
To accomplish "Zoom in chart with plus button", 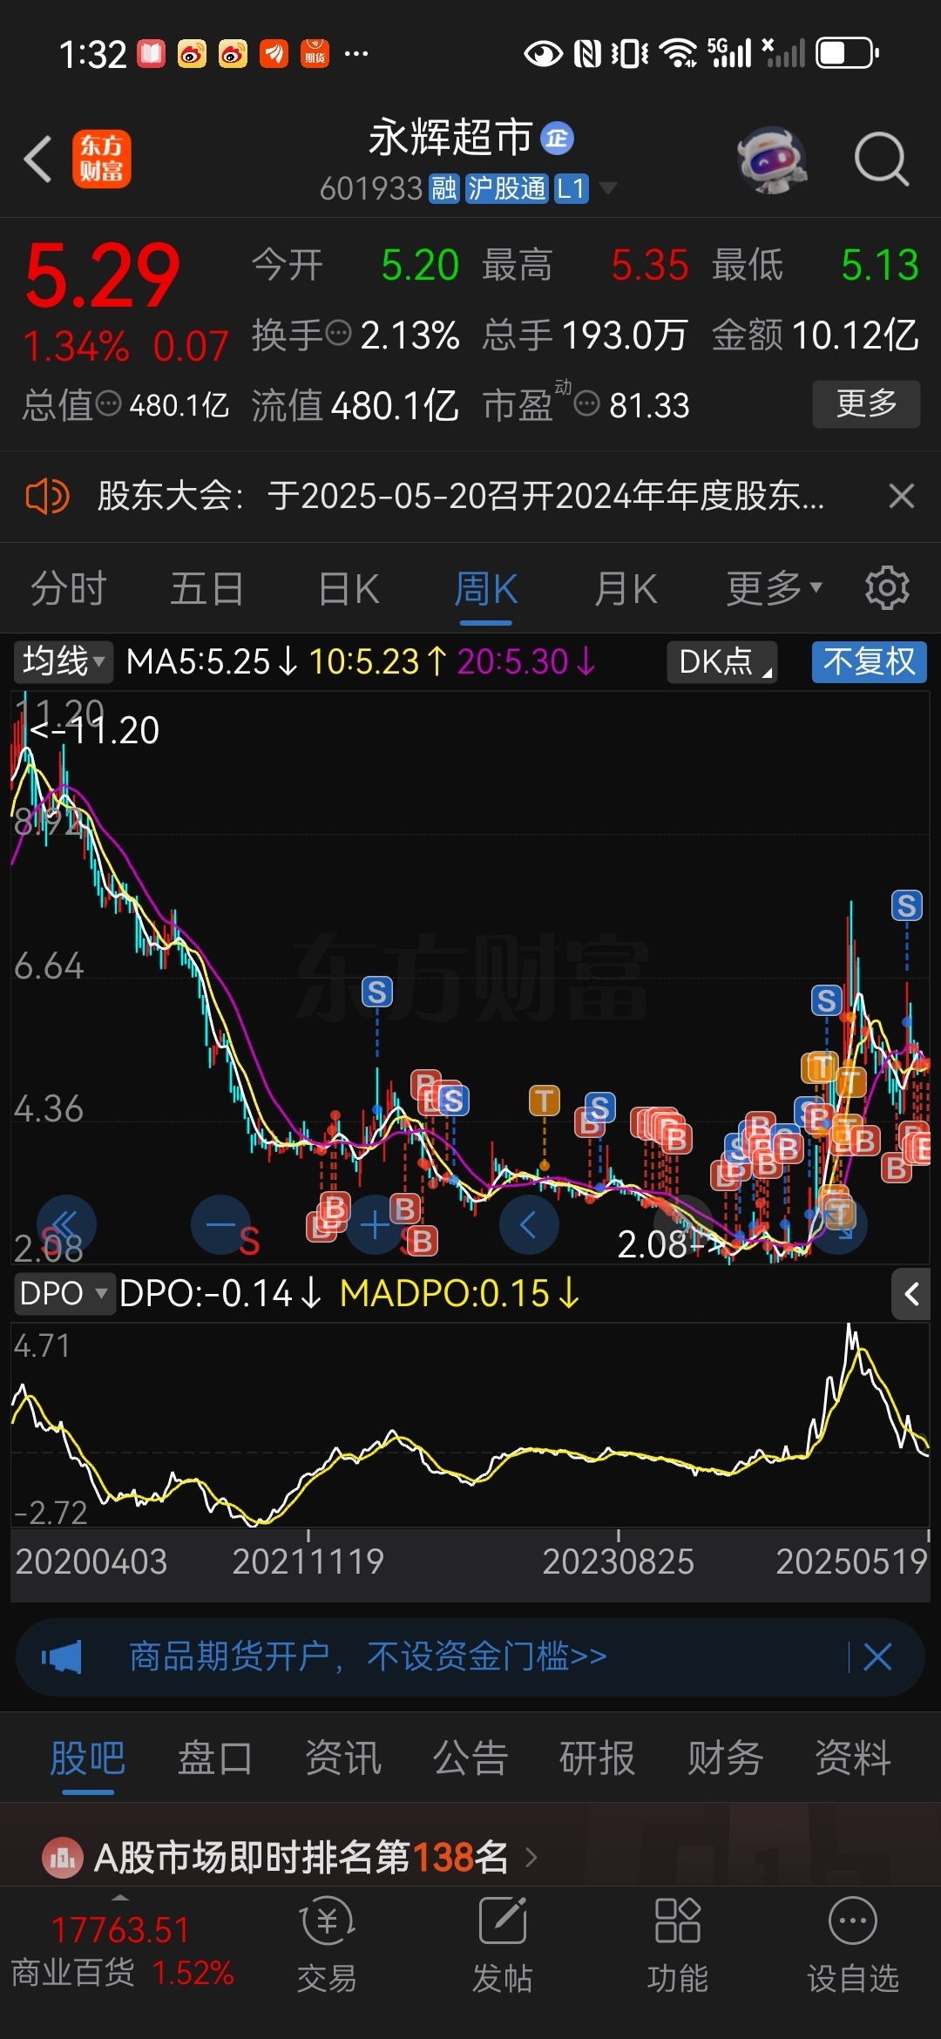I will pos(375,1224).
